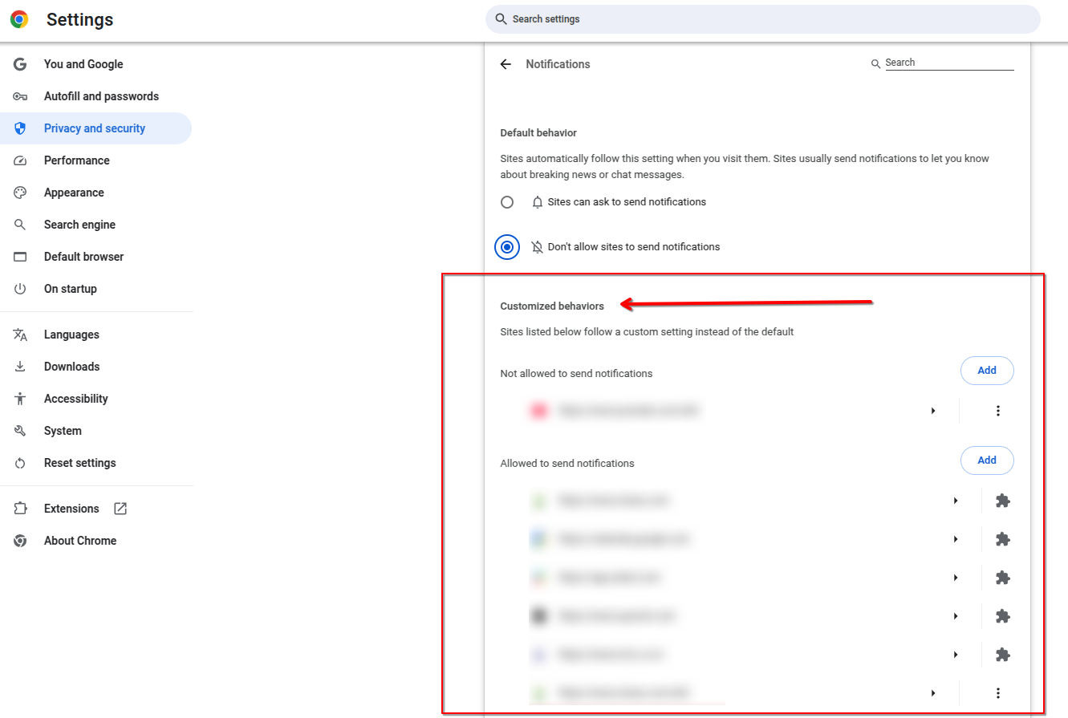Click the Appearance palette icon in sidebar
The height and width of the screenshot is (718, 1068).
pyautogui.click(x=19, y=193)
